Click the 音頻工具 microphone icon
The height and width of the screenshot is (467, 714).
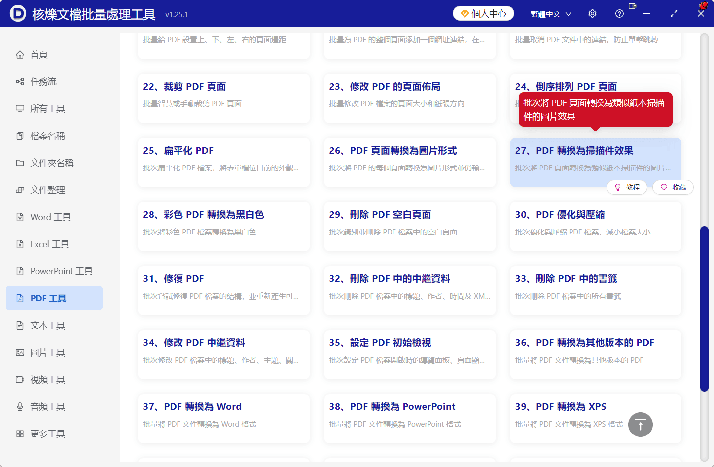(20, 407)
